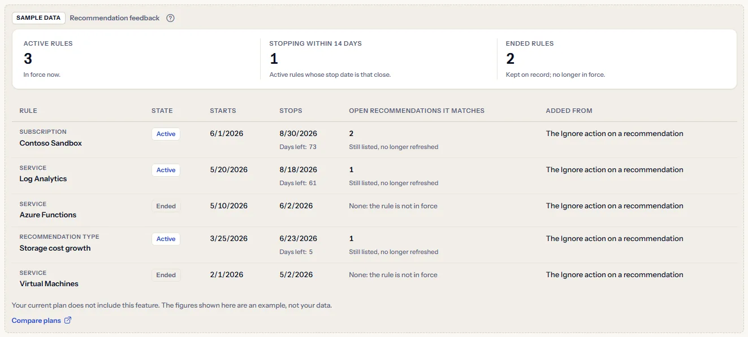Click 'None: the rule is not in force' for Virtual Machines
748x337 pixels.
click(x=394, y=275)
